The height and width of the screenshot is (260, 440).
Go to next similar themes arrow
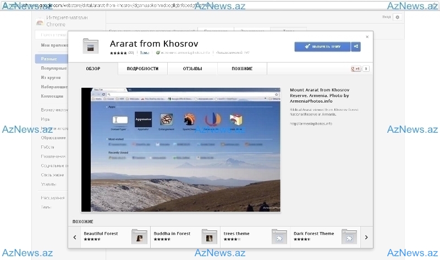tap(366, 238)
